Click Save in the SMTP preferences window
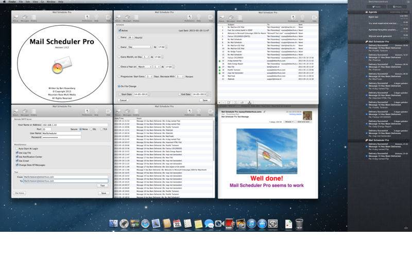 coord(104,193)
